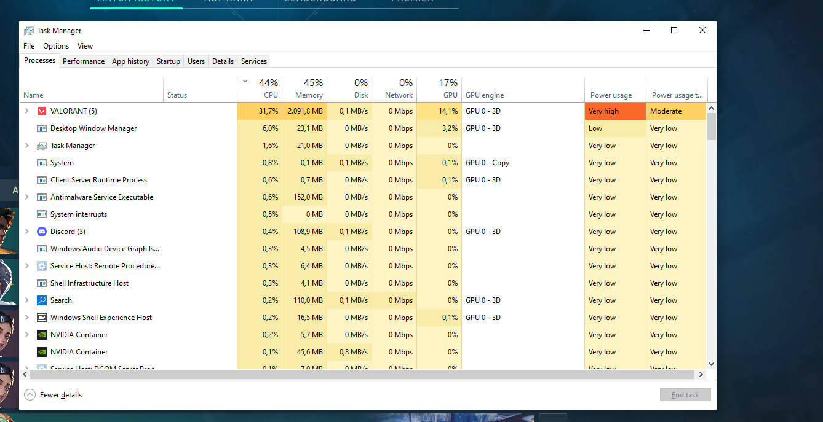Click the Fewer details arrow icon
The height and width of the screenshot is (422, 823).
(30, 395)
